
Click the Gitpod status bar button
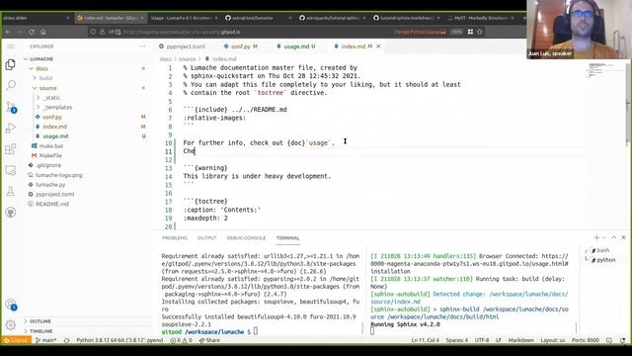(16, 340)
